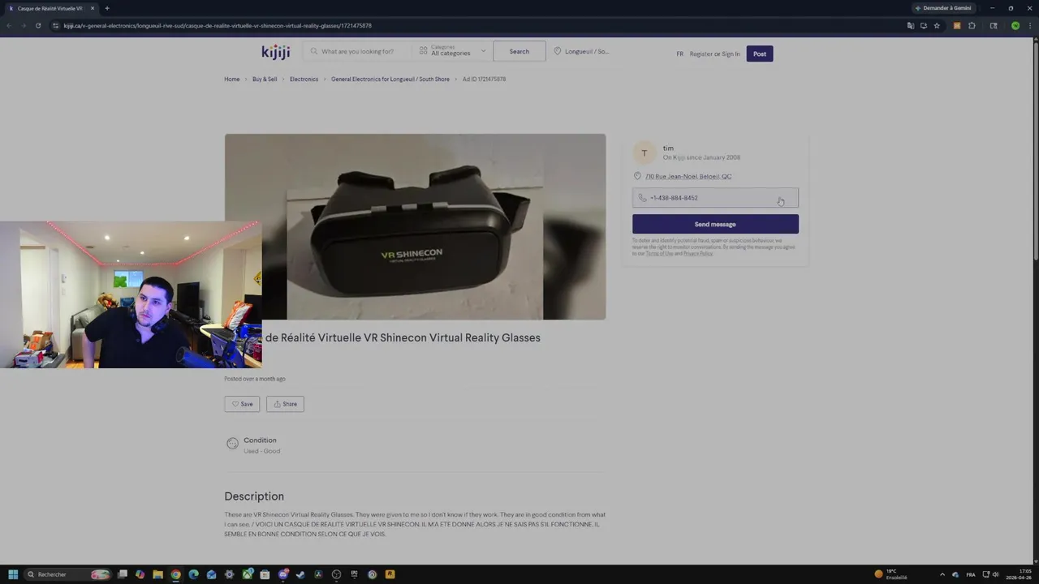The height and width of the screenshot is (584, 1039).
Task: Open the clock and date panel
Action: [x=1020, y=574]
